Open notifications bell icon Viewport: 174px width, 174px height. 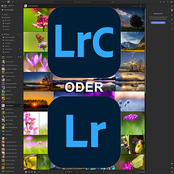click(160, 2)
